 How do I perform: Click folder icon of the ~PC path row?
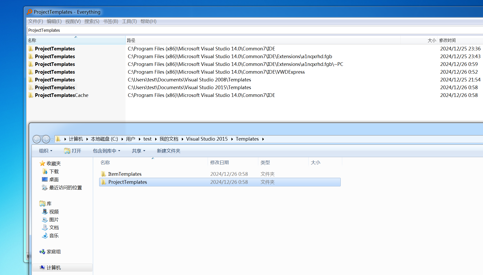coord(31,64)
